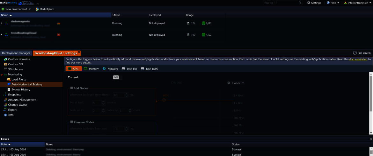Click the German flag region icon
The width and height of the screenshot is (373, 156).
click(x=59, y=23)
